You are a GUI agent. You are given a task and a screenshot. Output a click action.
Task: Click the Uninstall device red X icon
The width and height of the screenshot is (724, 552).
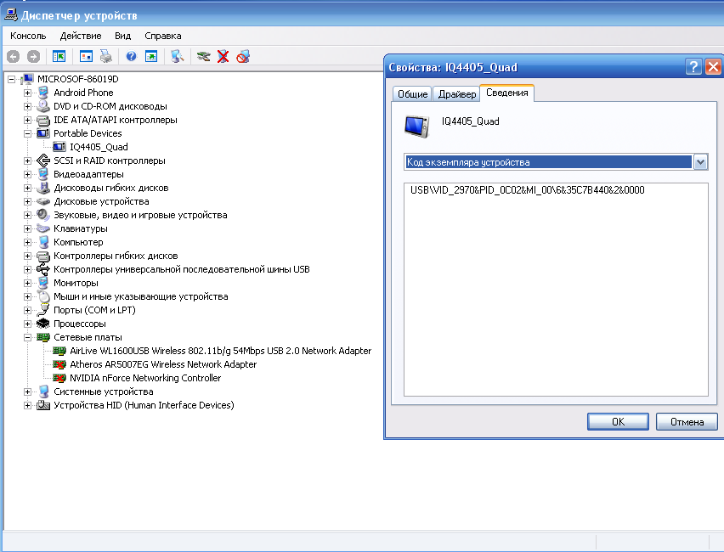pyautogui.click(x=223, y=56)
